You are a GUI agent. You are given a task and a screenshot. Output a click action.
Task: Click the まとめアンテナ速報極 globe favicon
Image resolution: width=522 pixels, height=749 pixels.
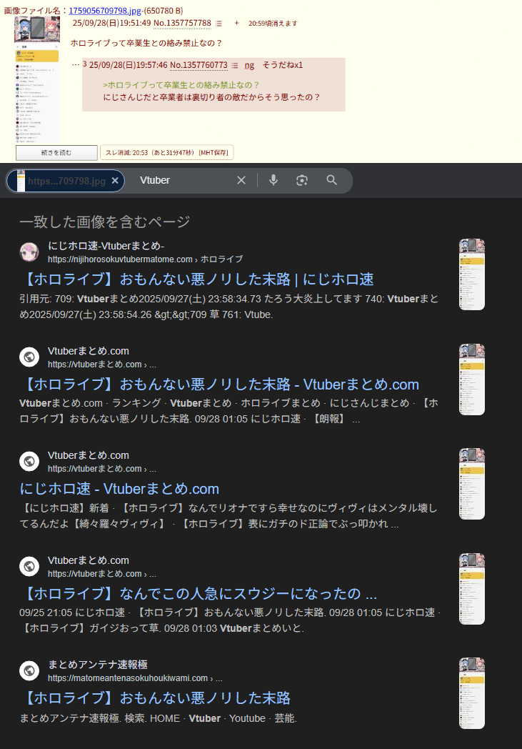29,670
